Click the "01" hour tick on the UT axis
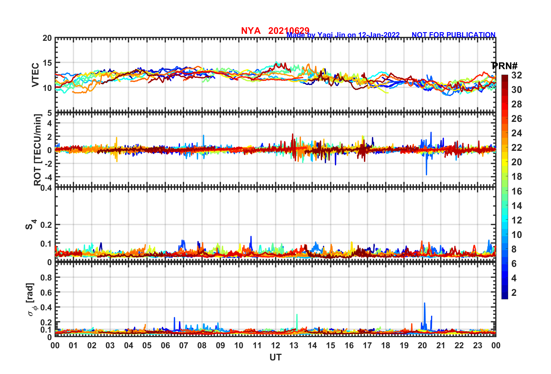Image resolution: width=551 pixels, height=374 pixels. pyautogui.click(x=73, y=345)
